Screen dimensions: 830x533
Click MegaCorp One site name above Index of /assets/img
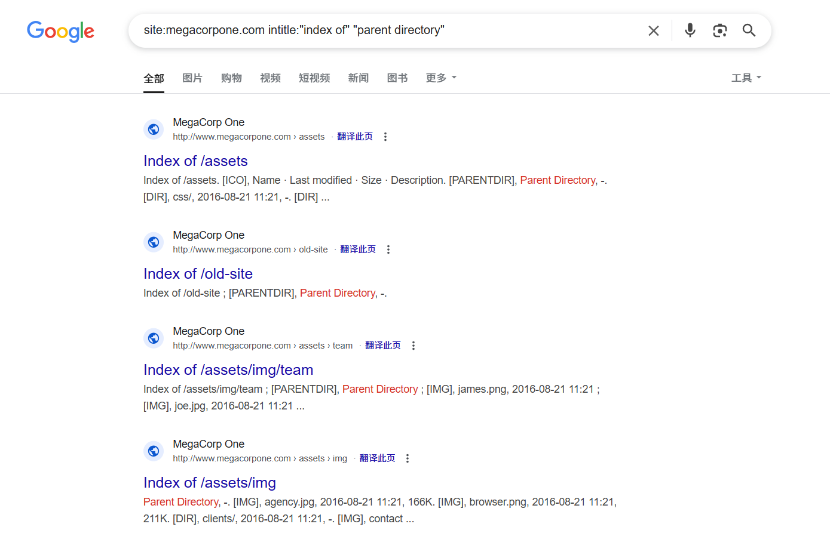[x=209, y=444]
